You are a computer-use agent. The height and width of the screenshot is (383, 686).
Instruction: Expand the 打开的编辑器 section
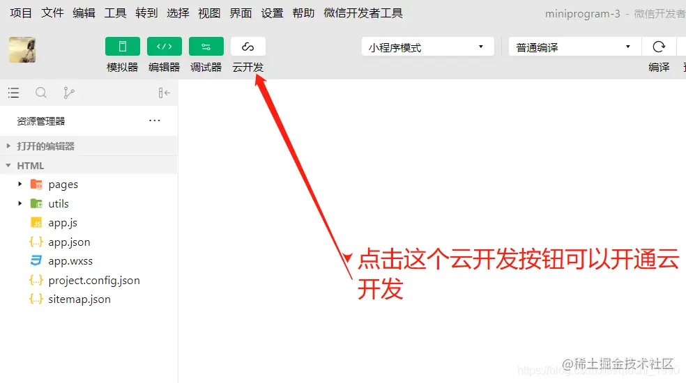pos(89,146)
